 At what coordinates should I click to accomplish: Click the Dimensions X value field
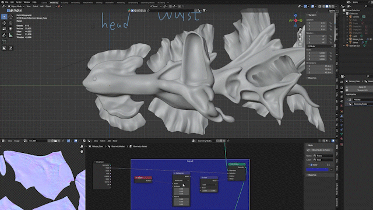coord(320,66)
